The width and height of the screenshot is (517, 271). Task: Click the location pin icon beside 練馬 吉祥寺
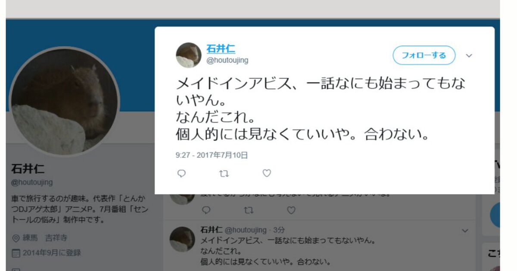coord(16,238)
